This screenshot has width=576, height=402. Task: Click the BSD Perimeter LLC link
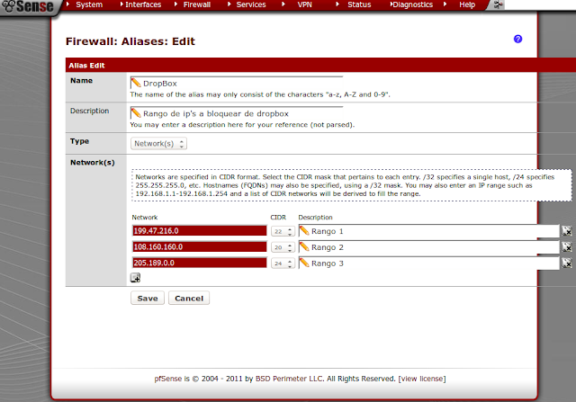pyautogui.click(x=290, y=379)
